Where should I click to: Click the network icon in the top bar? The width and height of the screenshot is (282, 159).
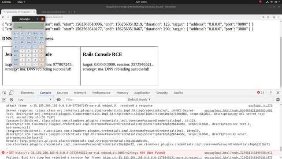coord(267,2)
